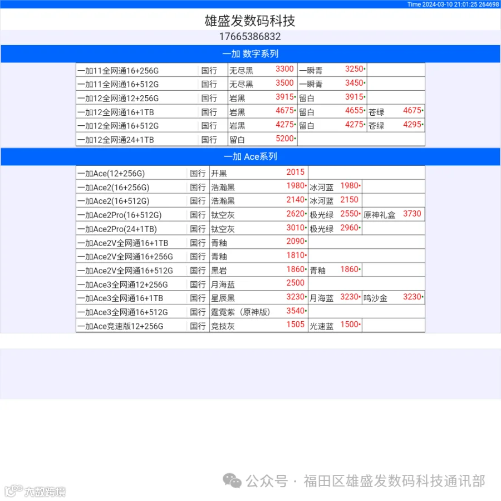
Task: Select row 一加Ace2Pro(16+512G)
Action: tap(250, 214)
